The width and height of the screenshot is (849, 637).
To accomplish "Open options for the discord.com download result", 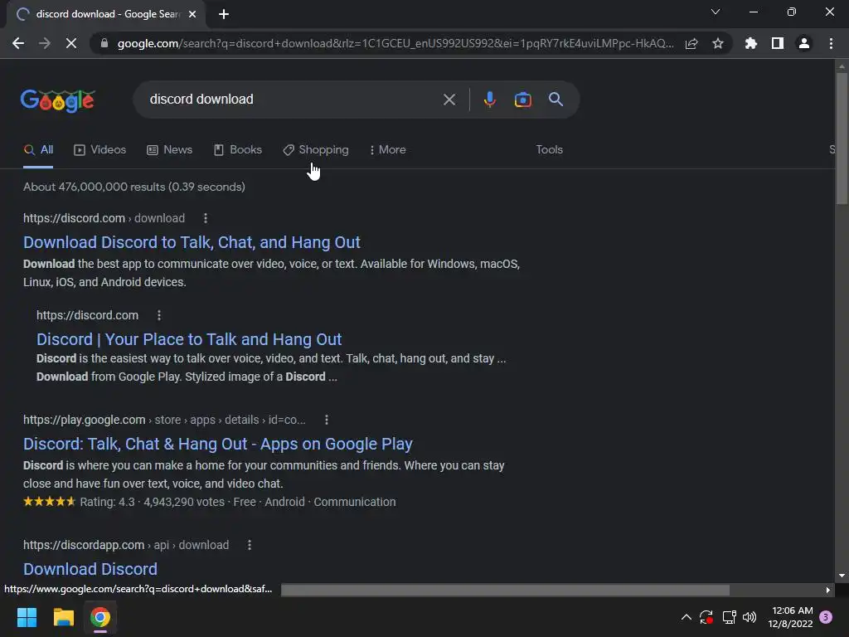I will click(206, 218).
